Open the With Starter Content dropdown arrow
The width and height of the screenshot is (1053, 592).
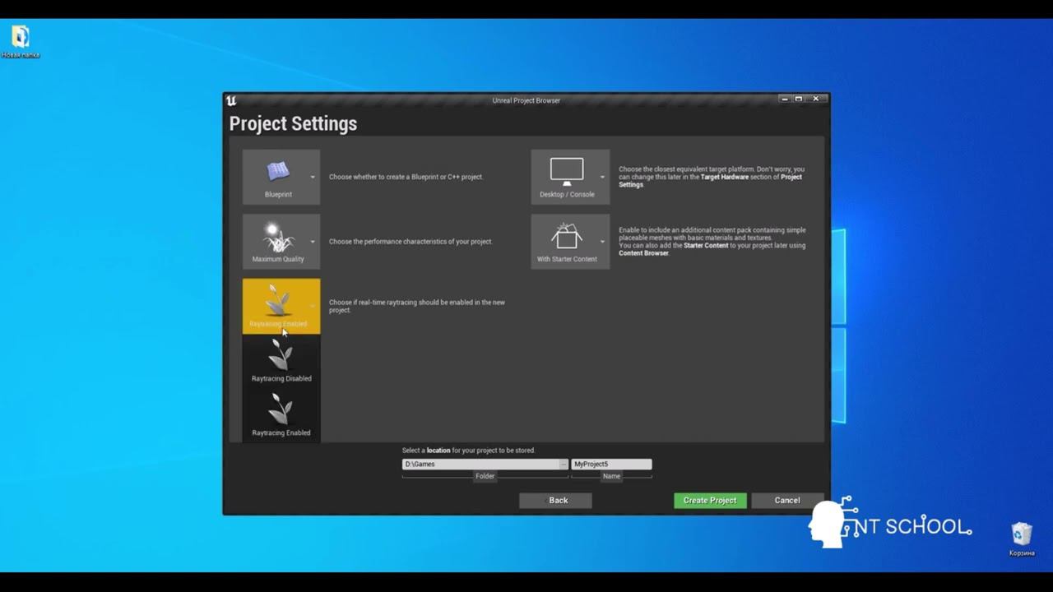point(602,242)
